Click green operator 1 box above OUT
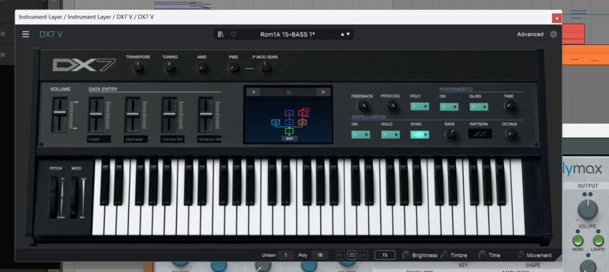 tap(289, 131)
